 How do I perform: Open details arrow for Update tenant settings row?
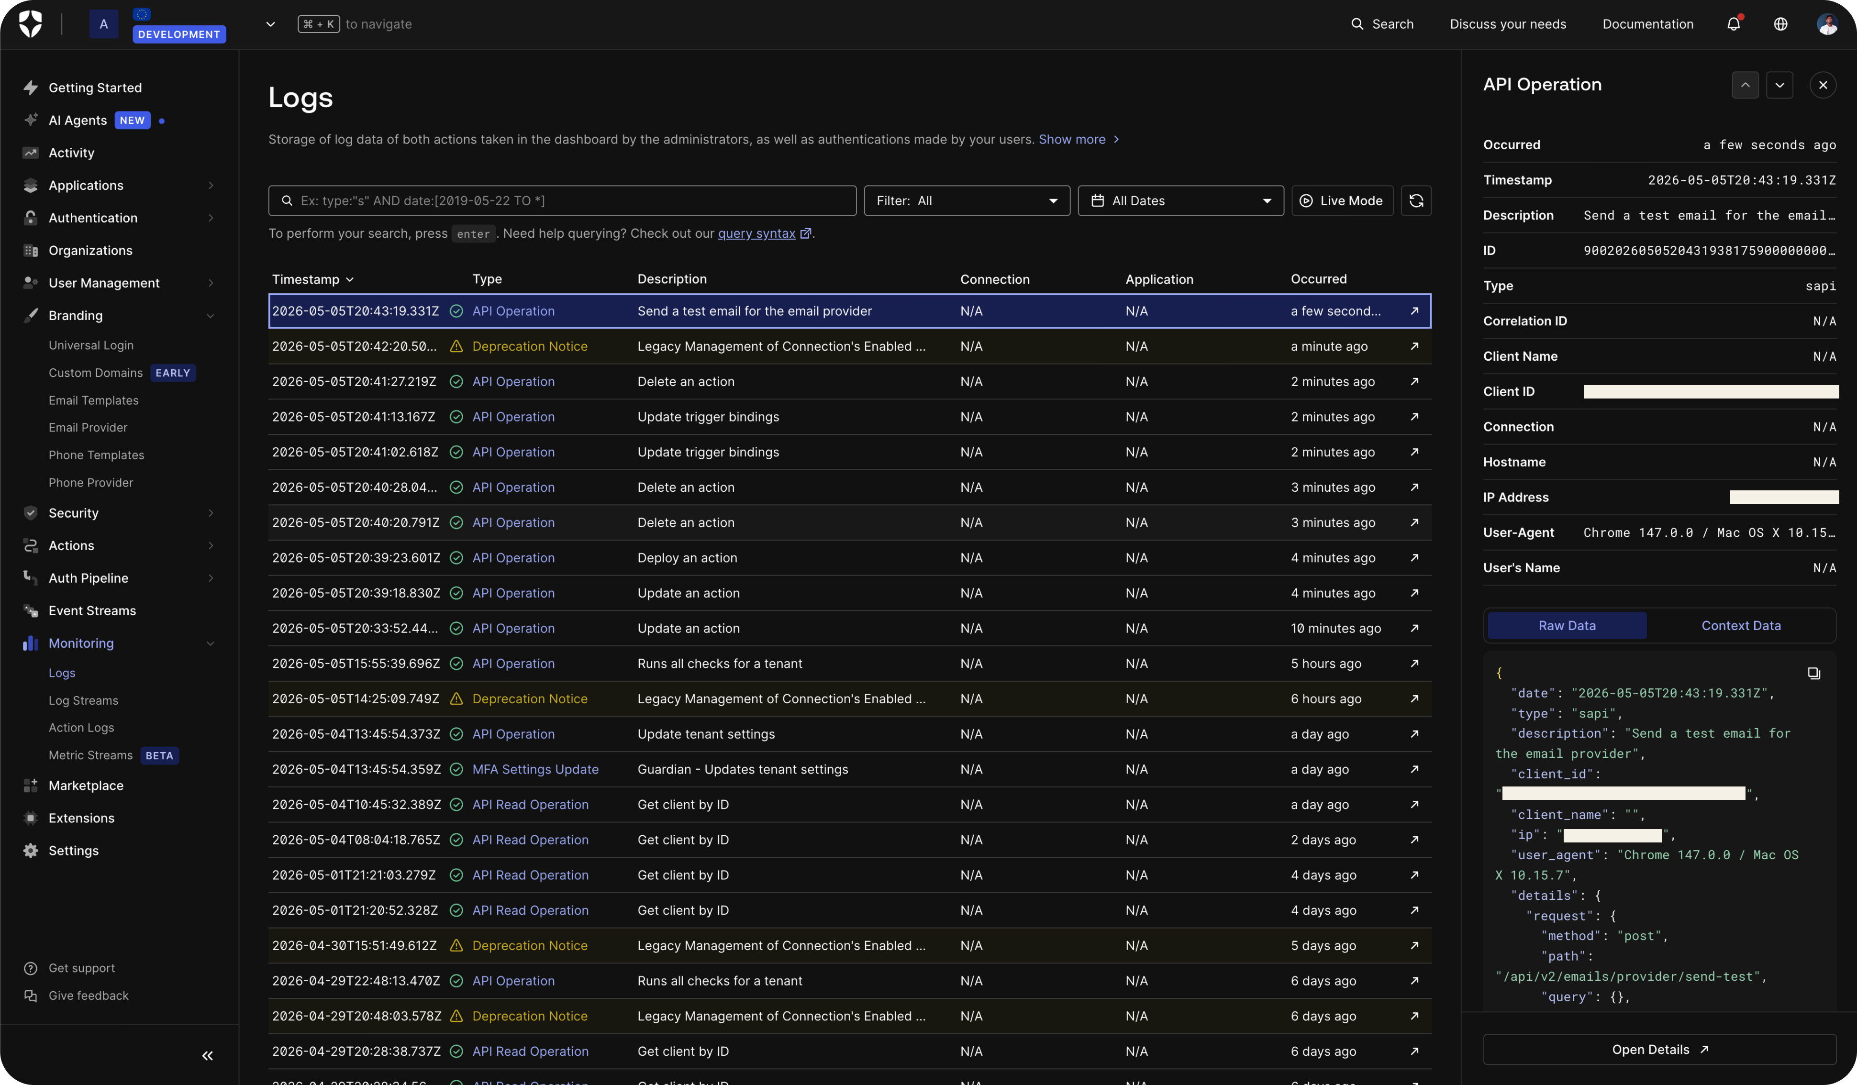tap(1414, 734)
